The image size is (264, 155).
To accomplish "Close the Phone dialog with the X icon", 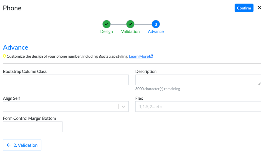I will coord(259,8).
